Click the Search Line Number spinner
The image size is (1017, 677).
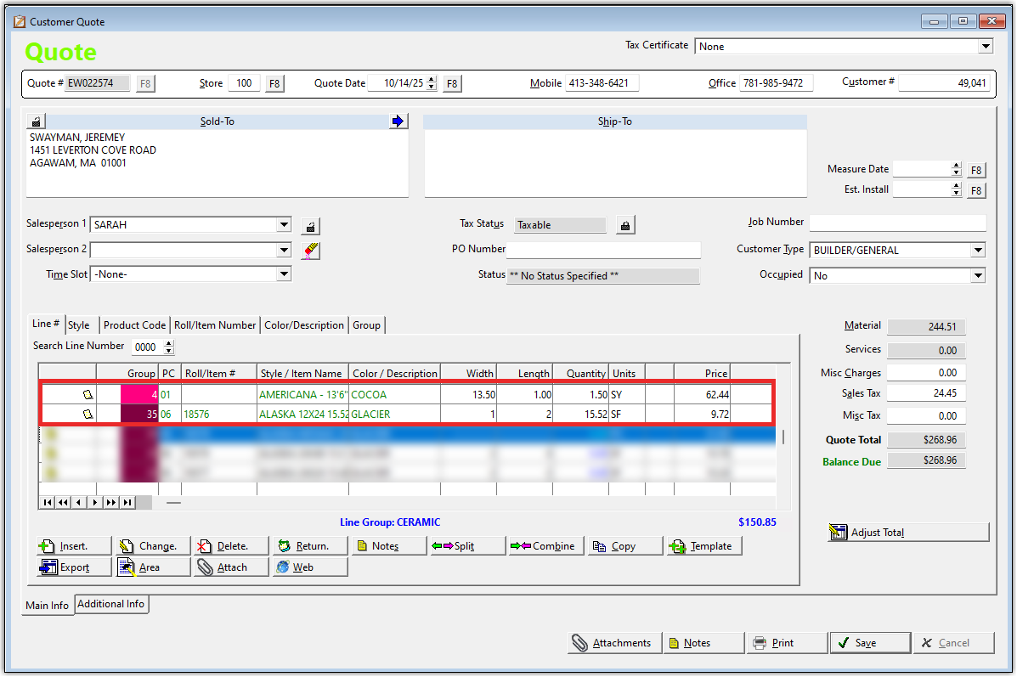coord(168,347)
